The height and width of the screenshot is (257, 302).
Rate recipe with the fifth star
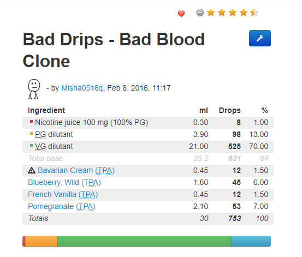[254, 13]
